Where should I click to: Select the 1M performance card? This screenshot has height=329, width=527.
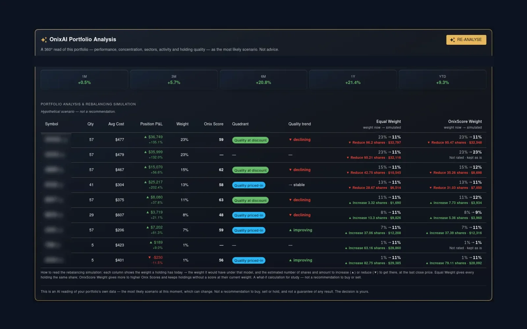pos(84,80)
